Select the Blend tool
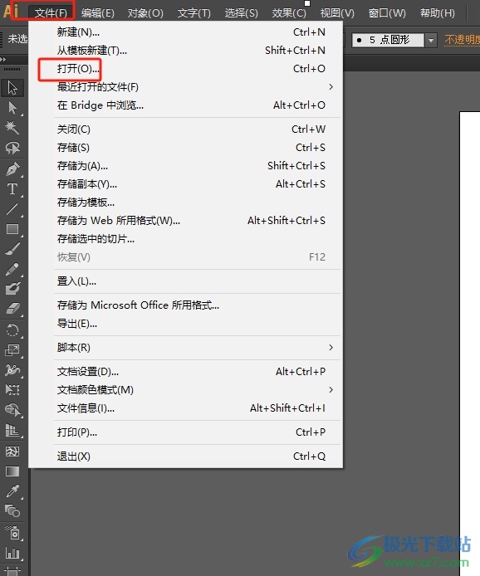This screenshot has height=576, width=480. pyautogui.click(x=12, y=510)
